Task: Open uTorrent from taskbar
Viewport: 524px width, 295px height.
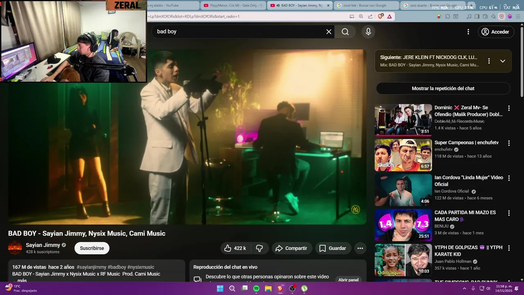Action: (x=305, y=288)
